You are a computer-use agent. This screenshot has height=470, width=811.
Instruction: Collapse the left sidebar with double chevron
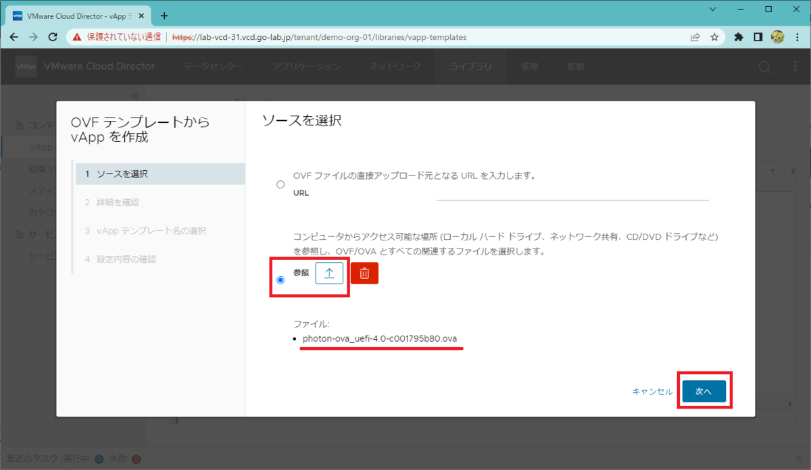click(x=134, y=96)
